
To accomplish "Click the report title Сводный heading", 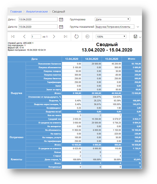I will [x=107, y=45].
